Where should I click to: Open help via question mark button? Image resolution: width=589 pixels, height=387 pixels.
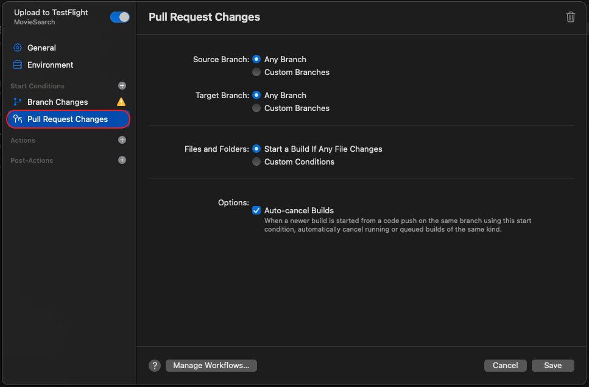click(154, 366)
